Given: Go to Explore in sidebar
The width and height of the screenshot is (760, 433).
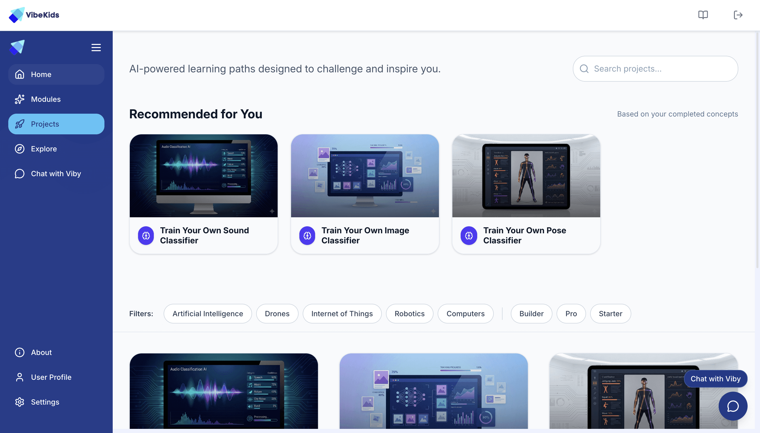Looking at the screenshot, I should (44, 149).
